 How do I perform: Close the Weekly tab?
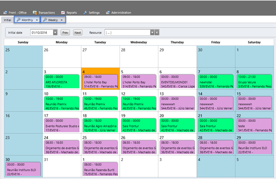click(62, 20)
